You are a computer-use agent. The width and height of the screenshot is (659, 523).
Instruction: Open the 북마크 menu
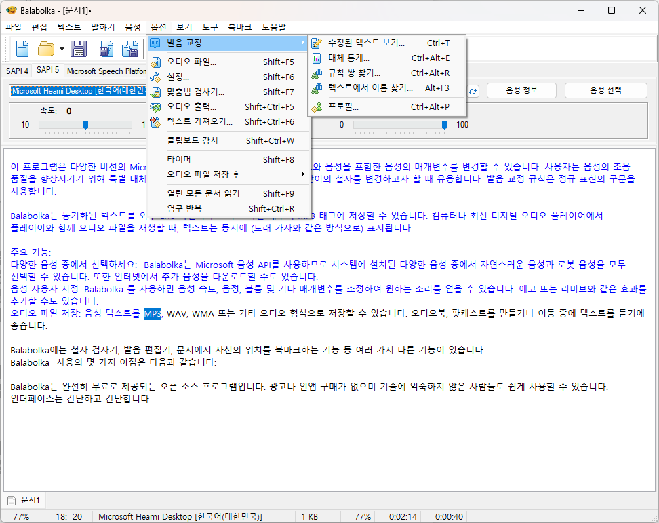coord(240,27)
